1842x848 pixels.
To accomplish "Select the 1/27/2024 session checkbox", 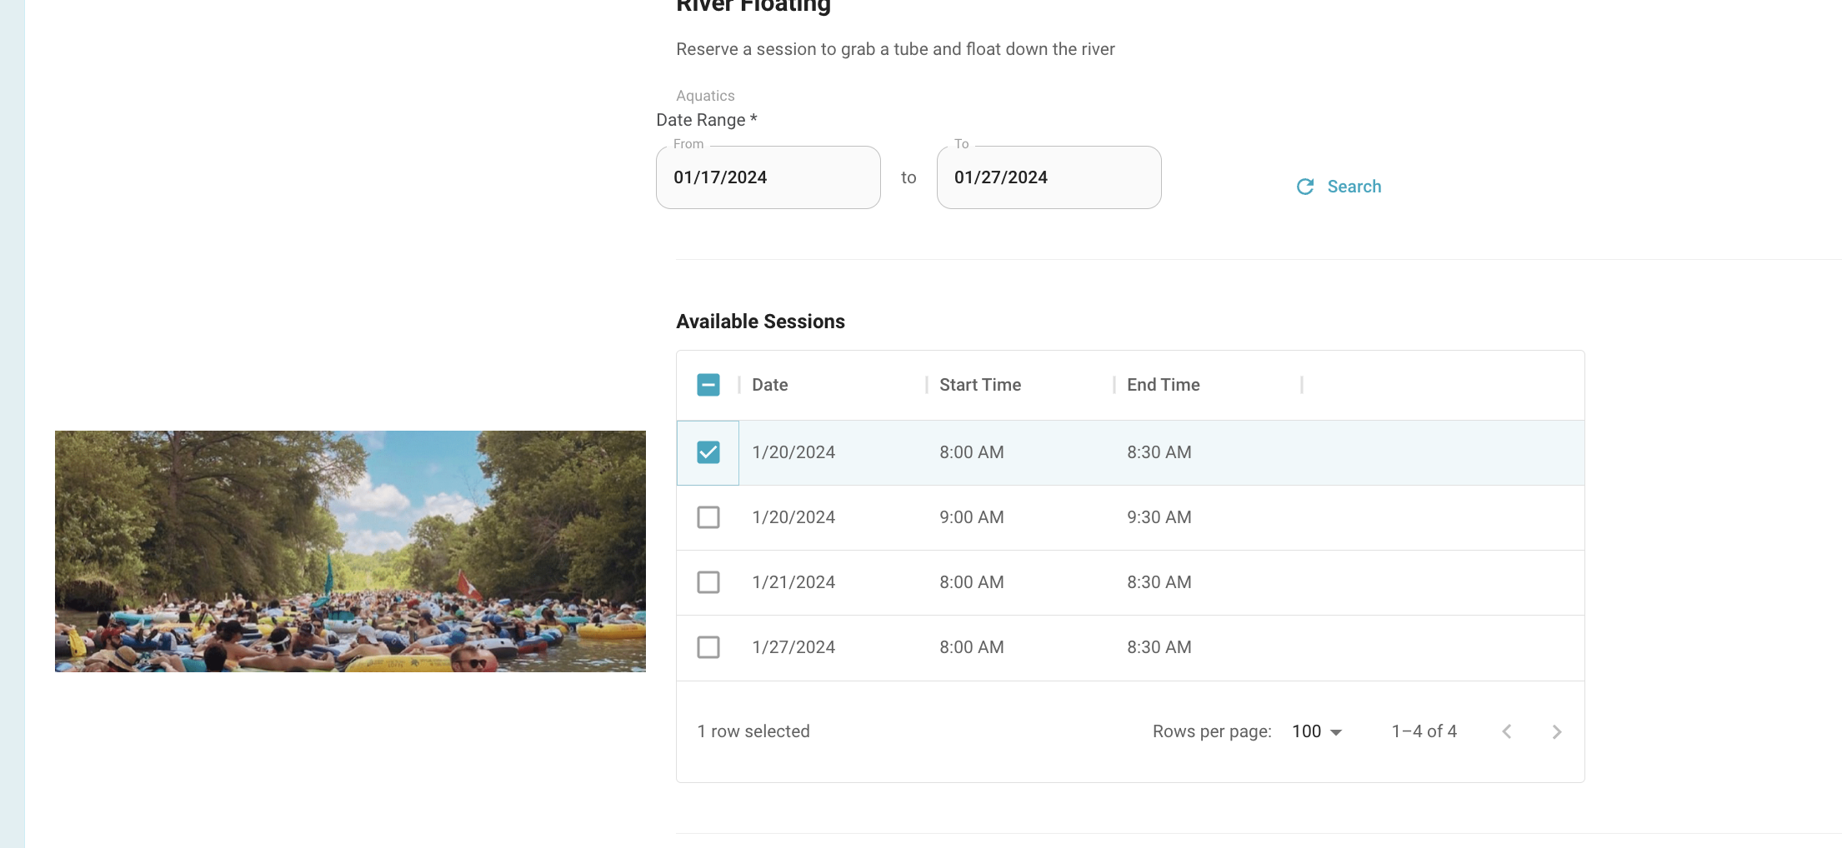I will click(708, 647).
